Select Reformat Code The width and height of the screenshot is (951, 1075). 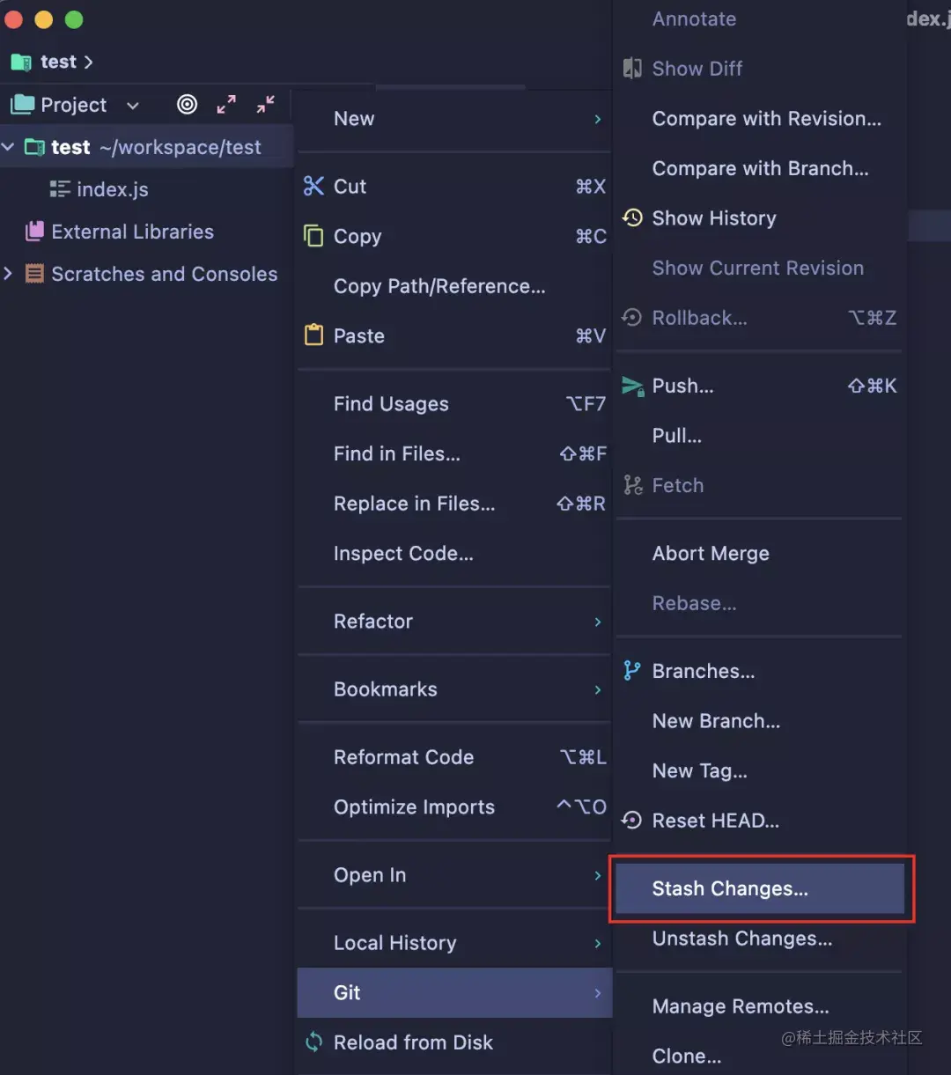tap(454, 757)
